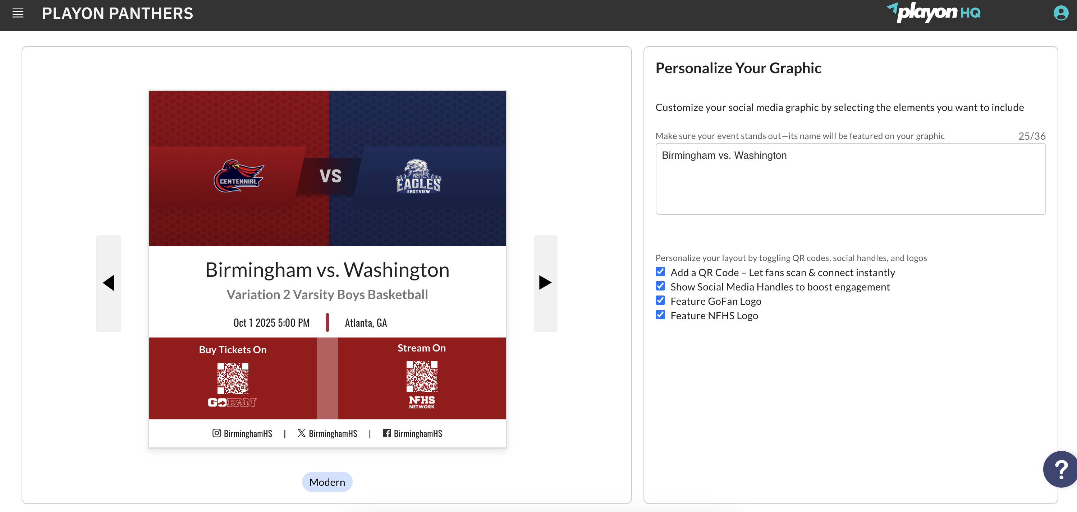Show previous graphic with left arrow
Screen dimensions: 1077x512
pyautogui.click(x=109, y=283)
